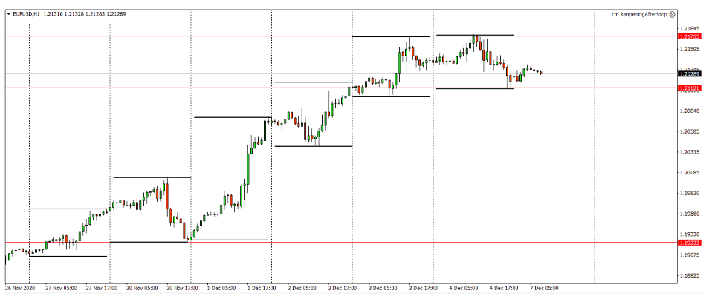Click the 1 Dec 17:00 time label
Viewport: 706px width, 302px height.
click(262, 288)
